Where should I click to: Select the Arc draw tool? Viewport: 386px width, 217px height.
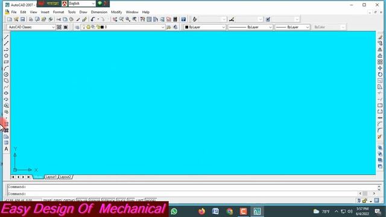click(7, 68)
